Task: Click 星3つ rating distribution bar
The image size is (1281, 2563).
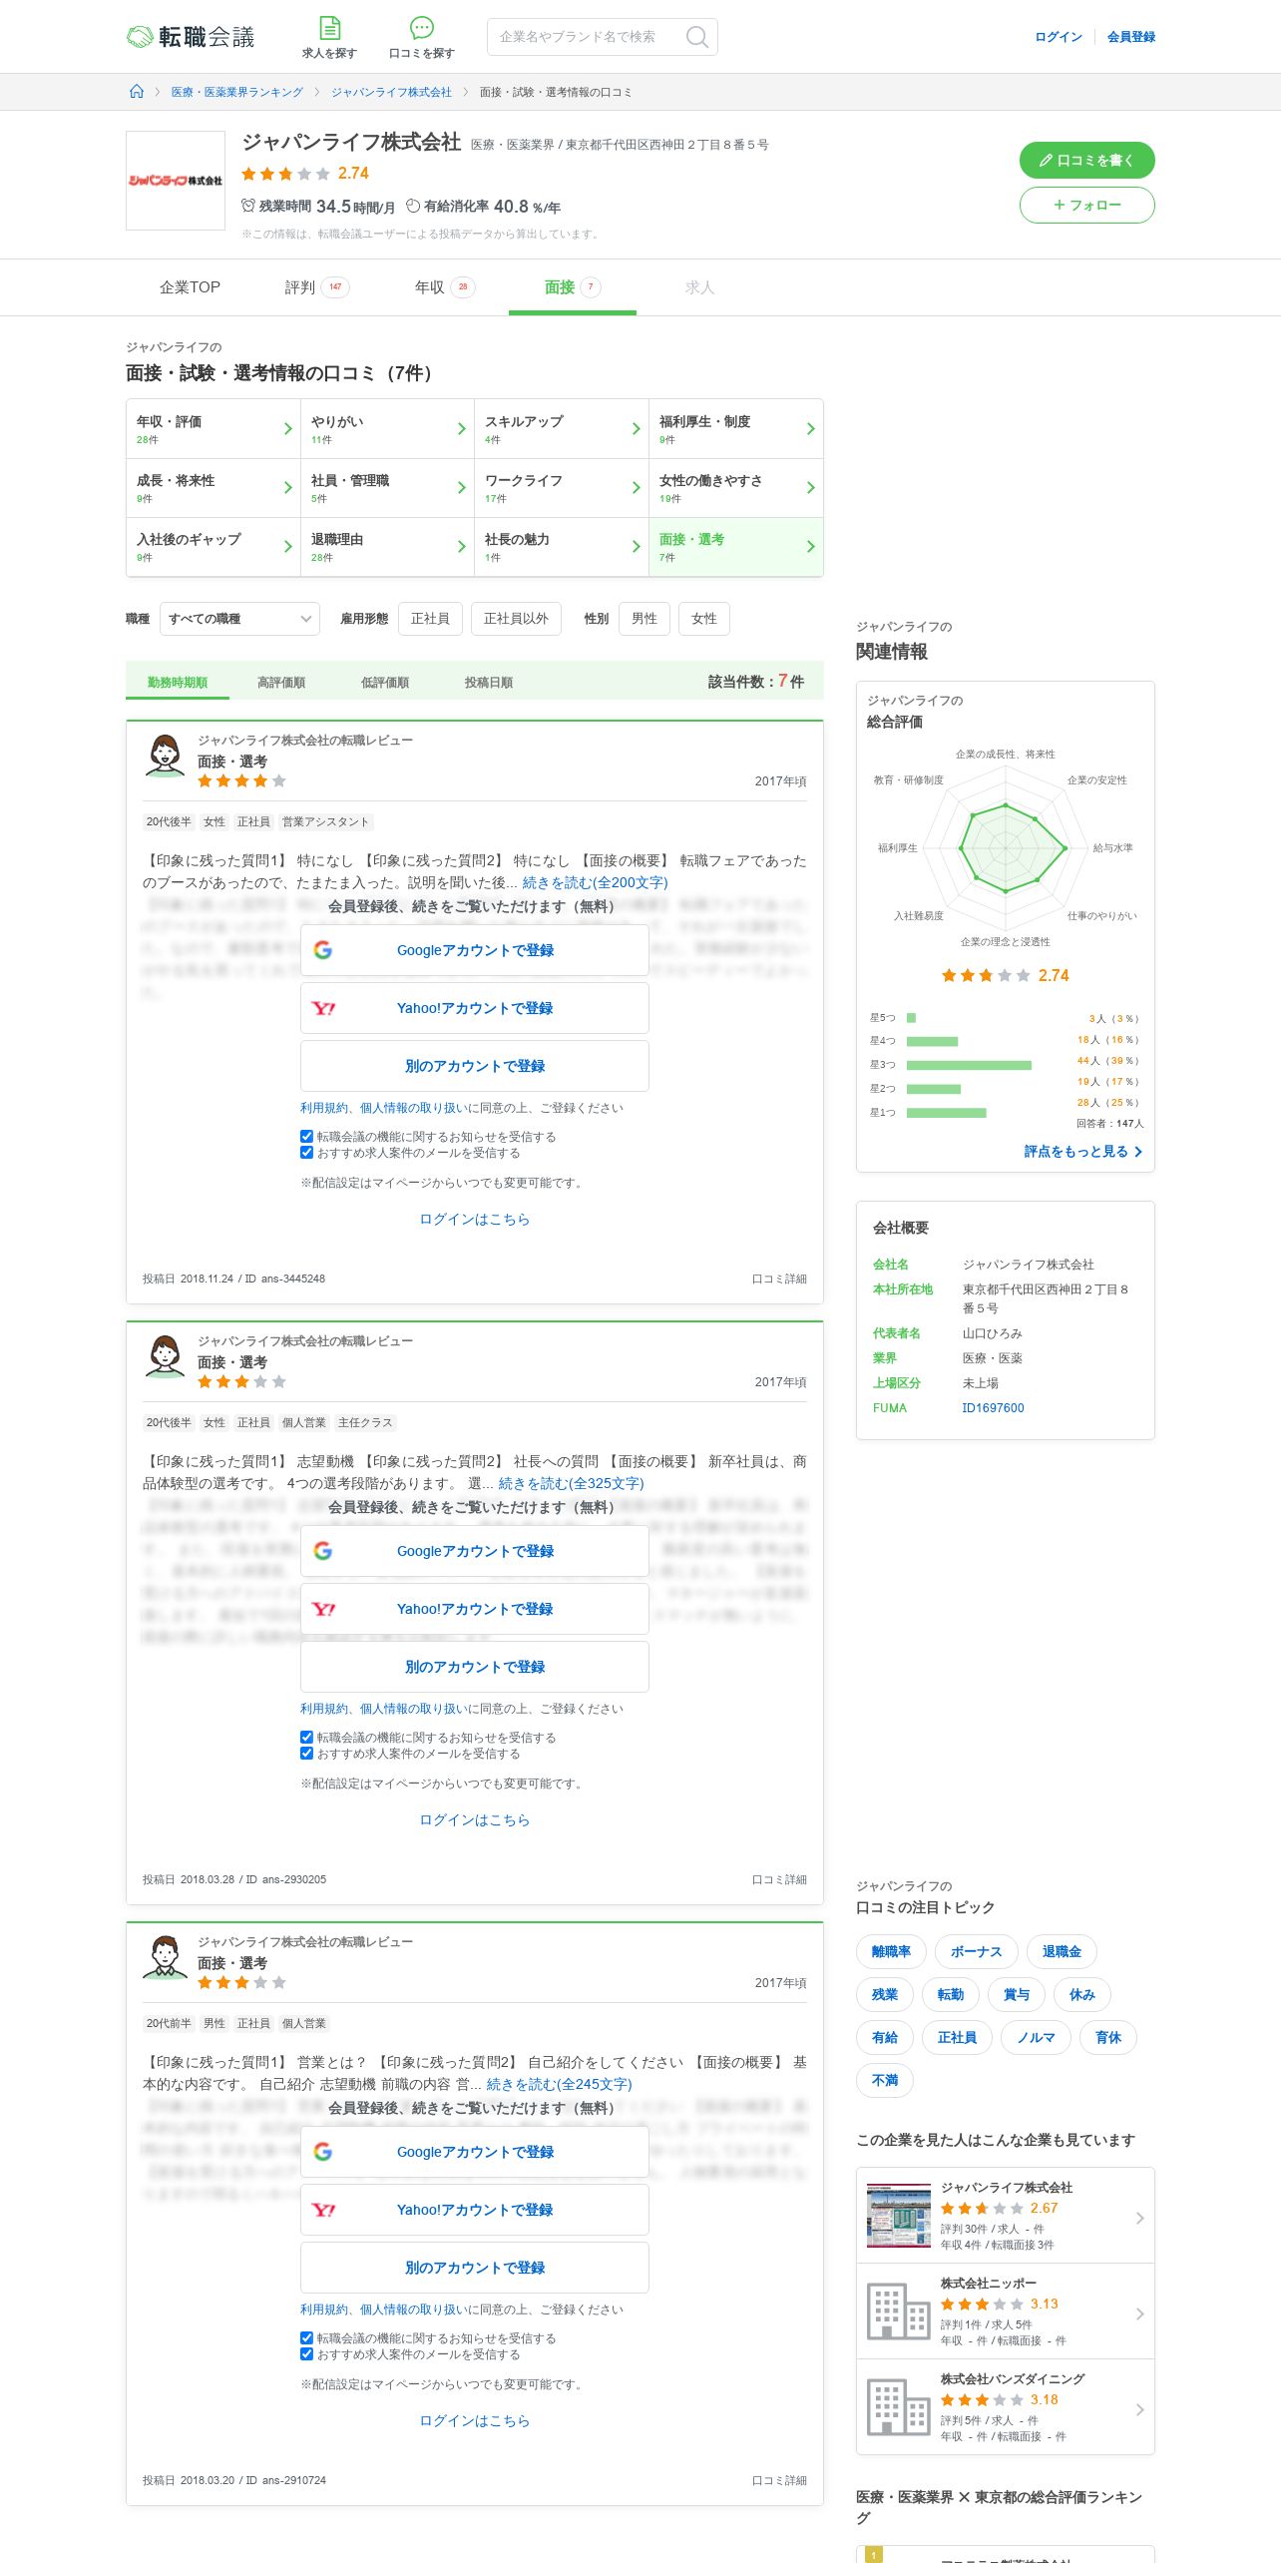Action: [x=969, y=1065]
